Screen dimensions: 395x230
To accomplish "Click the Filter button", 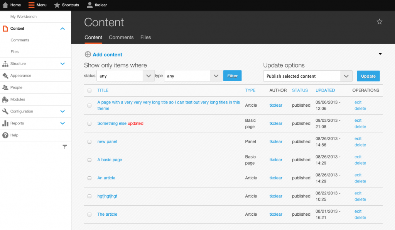I will [232, 76].
